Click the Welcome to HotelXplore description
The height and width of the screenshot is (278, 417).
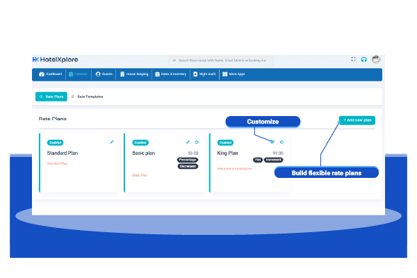click(x=234, y=169)
